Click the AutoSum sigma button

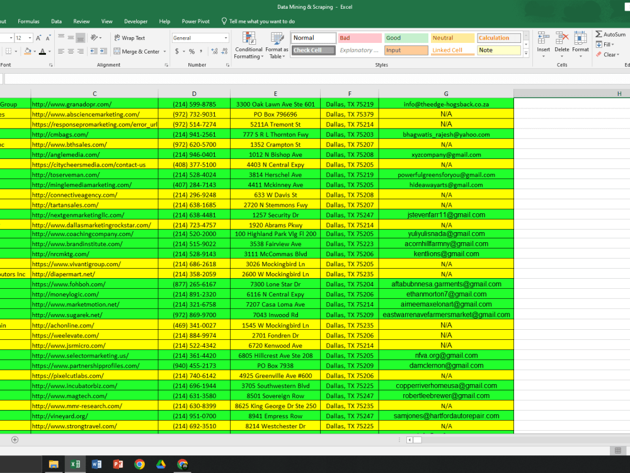(610, 34)
